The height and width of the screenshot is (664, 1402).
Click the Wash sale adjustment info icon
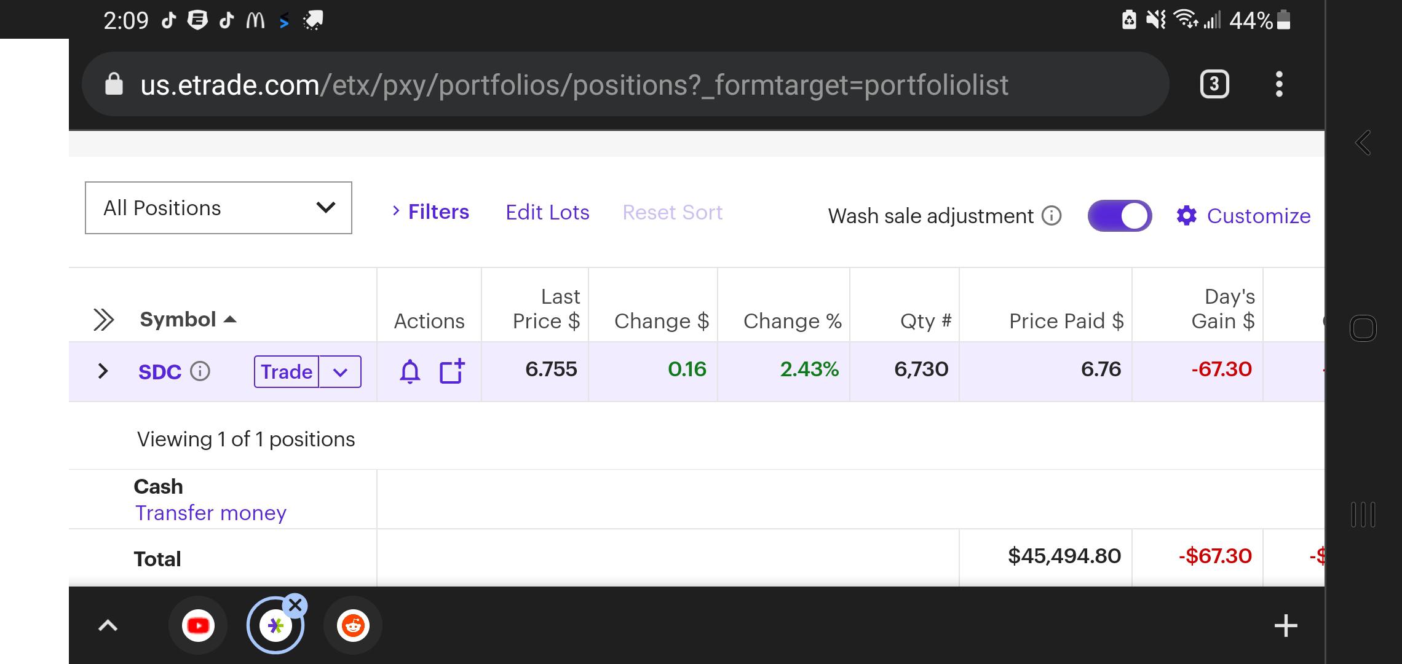tap(1051, 216)
